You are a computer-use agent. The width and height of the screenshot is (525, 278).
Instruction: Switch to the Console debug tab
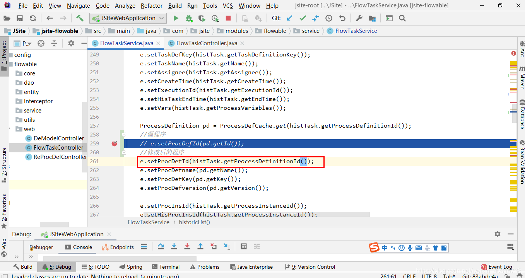click(x=78, y=247)
